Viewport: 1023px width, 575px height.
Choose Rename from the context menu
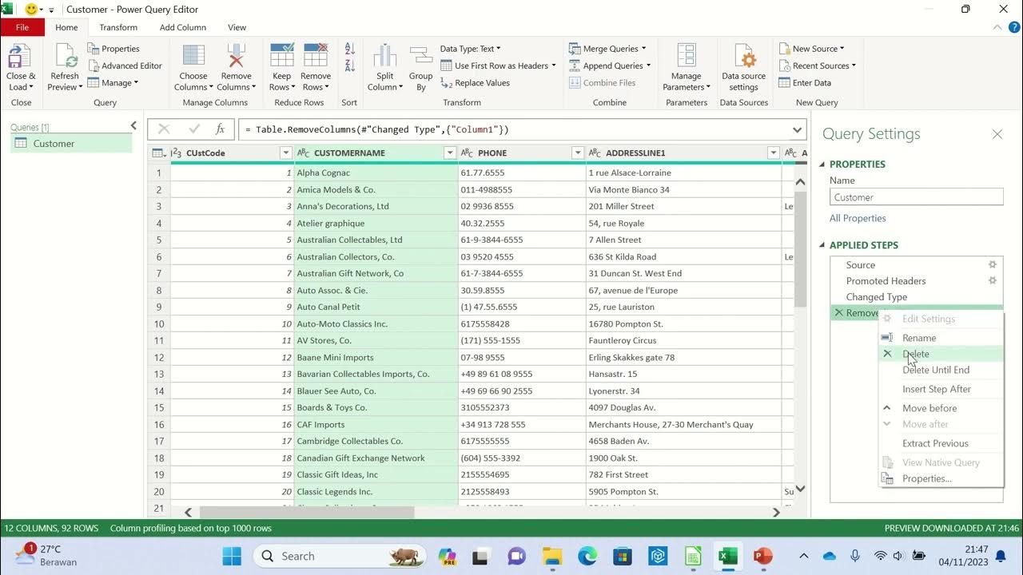941,338
